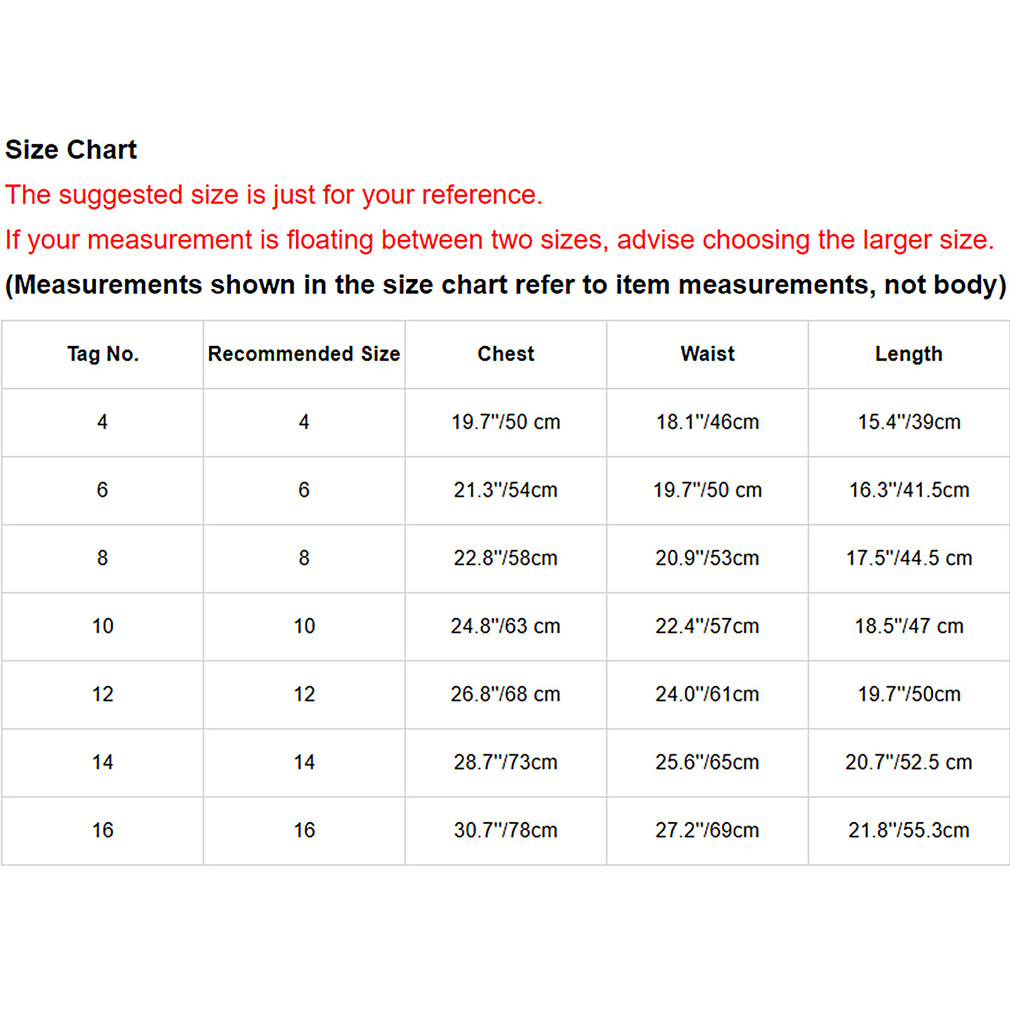1010x1010 pixels.
Task: Click length cell 15.4"/39cm
Action: (909, 422)
